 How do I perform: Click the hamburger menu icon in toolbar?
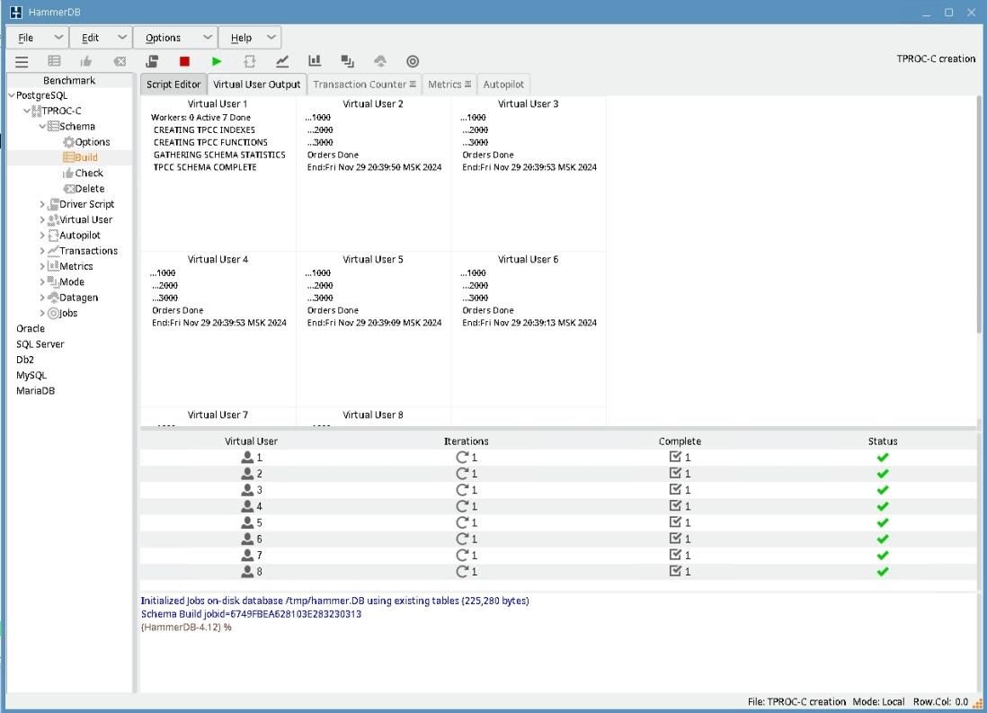tap(22, 61)
